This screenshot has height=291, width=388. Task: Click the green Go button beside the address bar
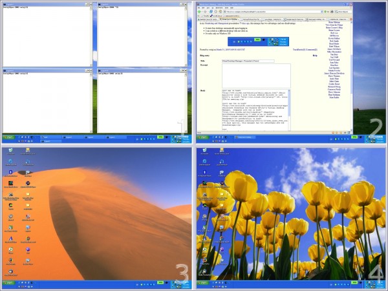tap(326, 12)
